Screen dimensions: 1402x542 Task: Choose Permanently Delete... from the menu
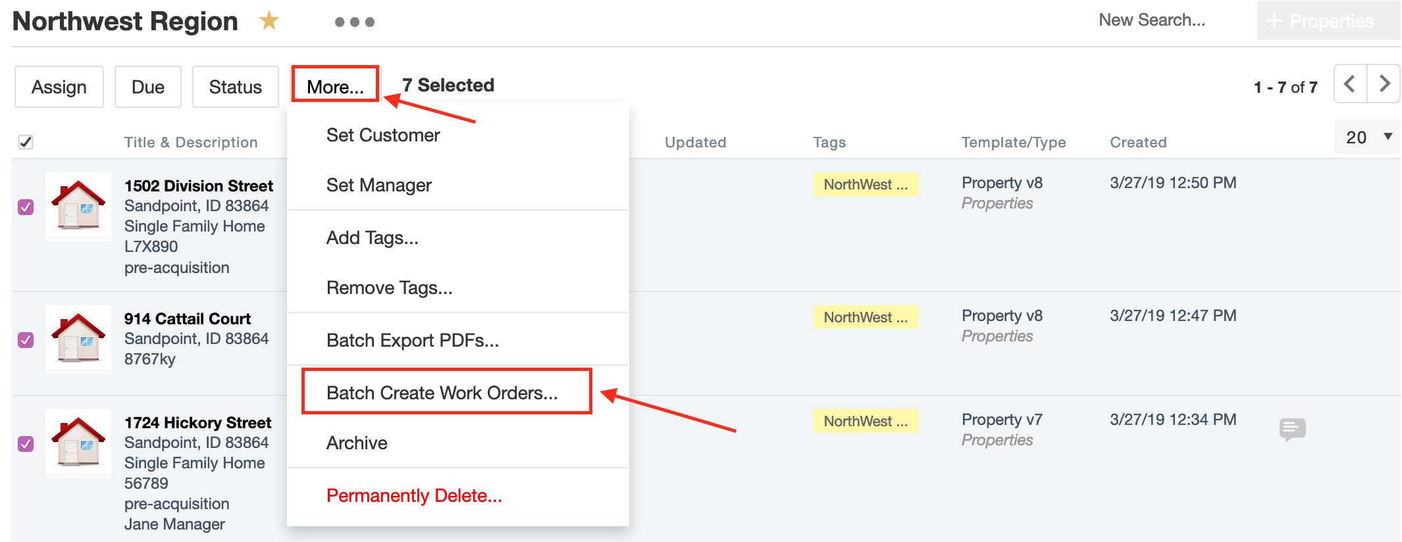point(414,495)
